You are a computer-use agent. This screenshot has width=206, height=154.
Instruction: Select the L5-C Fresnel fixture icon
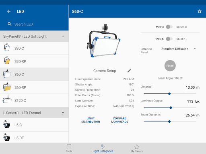tap(6, 124)
